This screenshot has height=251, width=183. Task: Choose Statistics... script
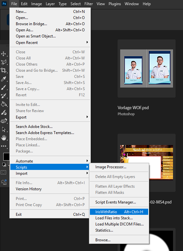(119, 230)
